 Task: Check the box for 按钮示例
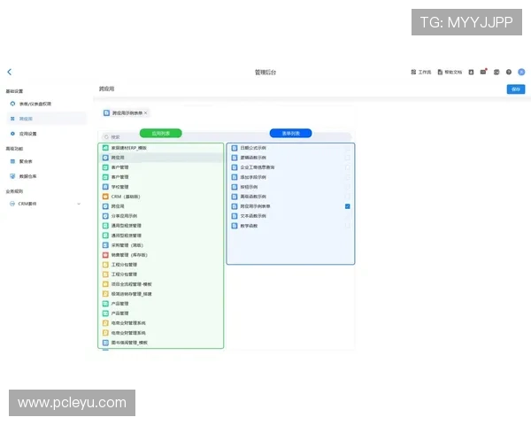[x=348, y=187]
